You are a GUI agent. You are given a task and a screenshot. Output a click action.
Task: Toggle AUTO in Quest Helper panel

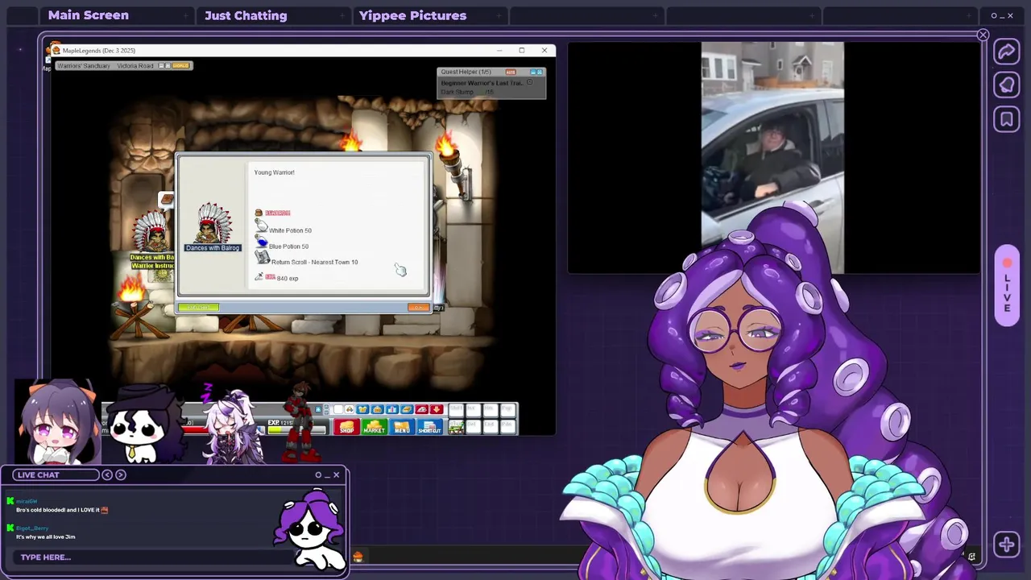511,72
